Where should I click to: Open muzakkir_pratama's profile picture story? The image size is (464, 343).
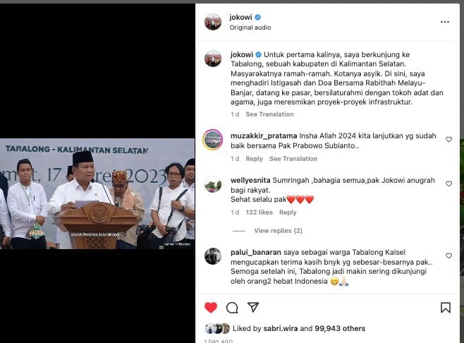tap(213, 140)
